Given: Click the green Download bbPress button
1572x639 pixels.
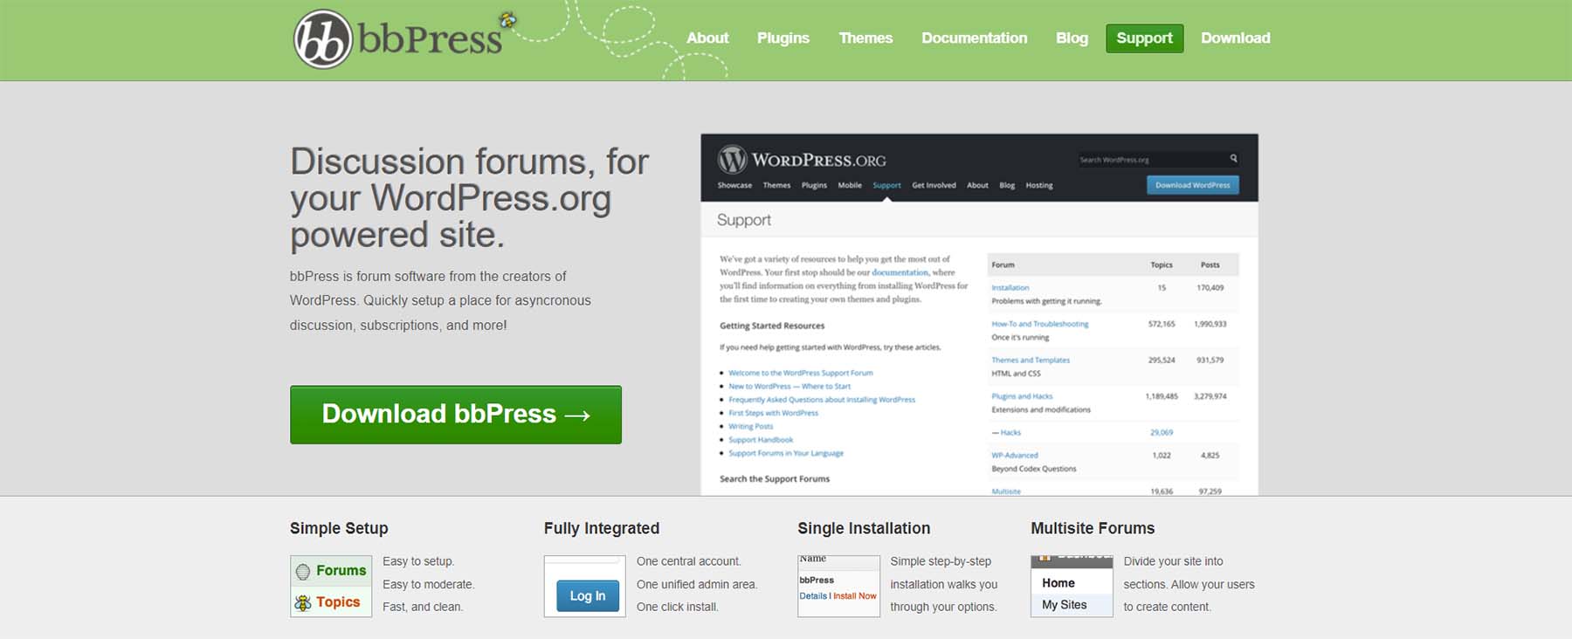Looking at the screenshot, I should click(456, 415).
